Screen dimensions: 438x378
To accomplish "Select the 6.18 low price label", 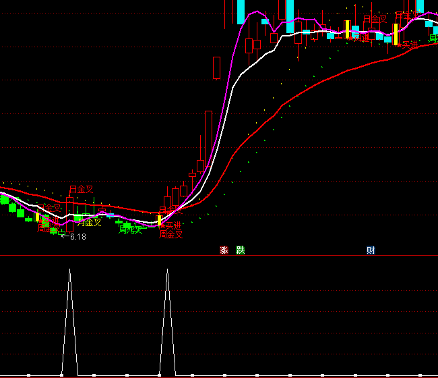I will (78, 237).
